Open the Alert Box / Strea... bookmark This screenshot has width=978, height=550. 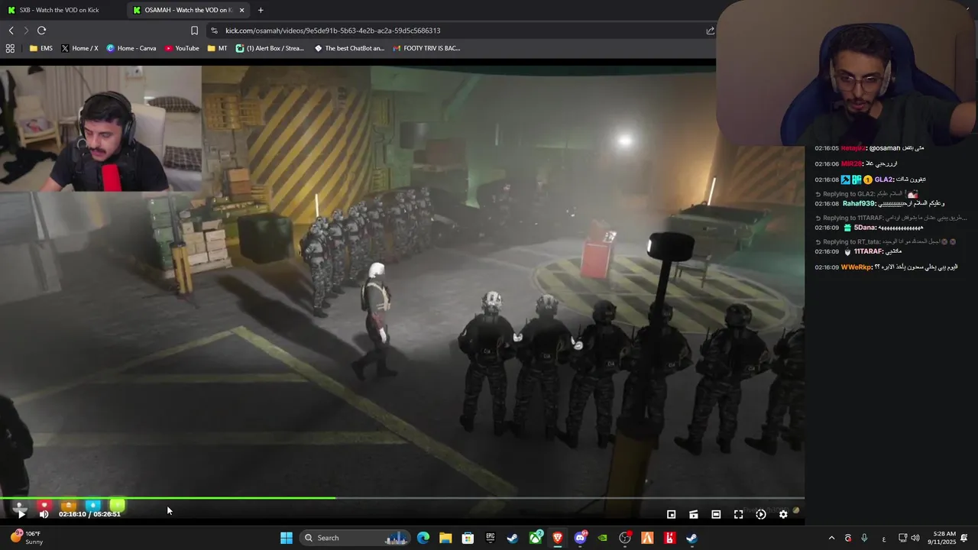point(270,48)
